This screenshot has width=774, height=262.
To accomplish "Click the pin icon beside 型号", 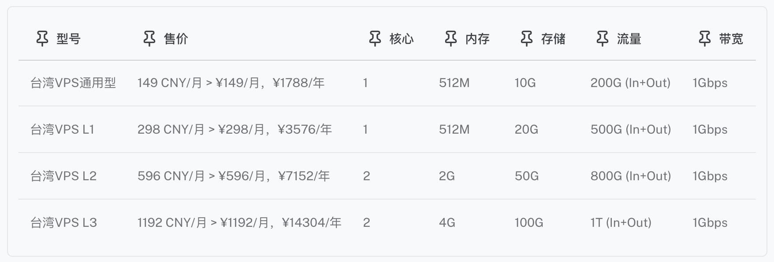I will tap(42, 39).
